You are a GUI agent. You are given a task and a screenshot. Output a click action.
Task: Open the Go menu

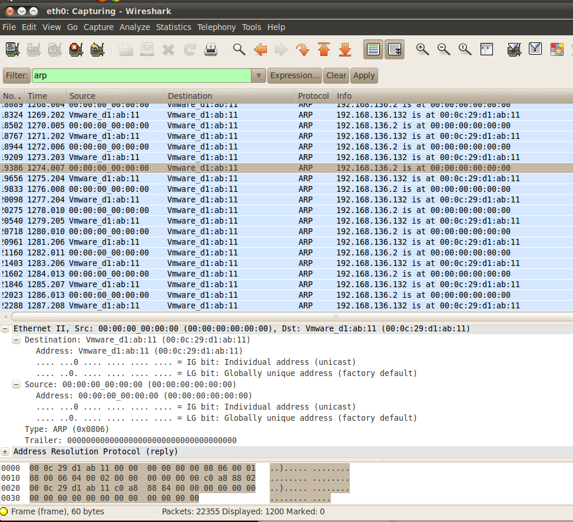pyautogui.click(x=72, y=27)
